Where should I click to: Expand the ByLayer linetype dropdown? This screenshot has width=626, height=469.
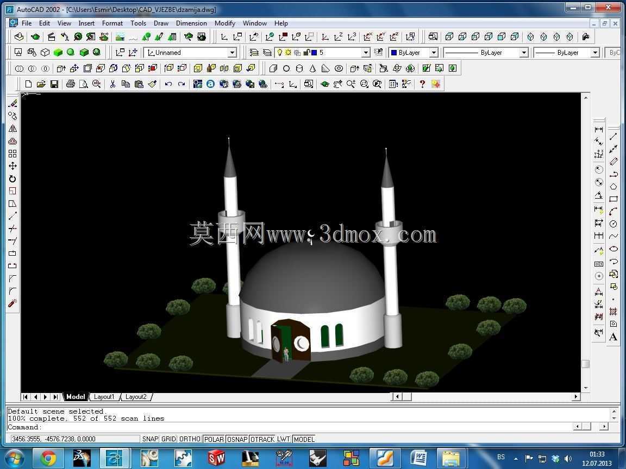524,53
